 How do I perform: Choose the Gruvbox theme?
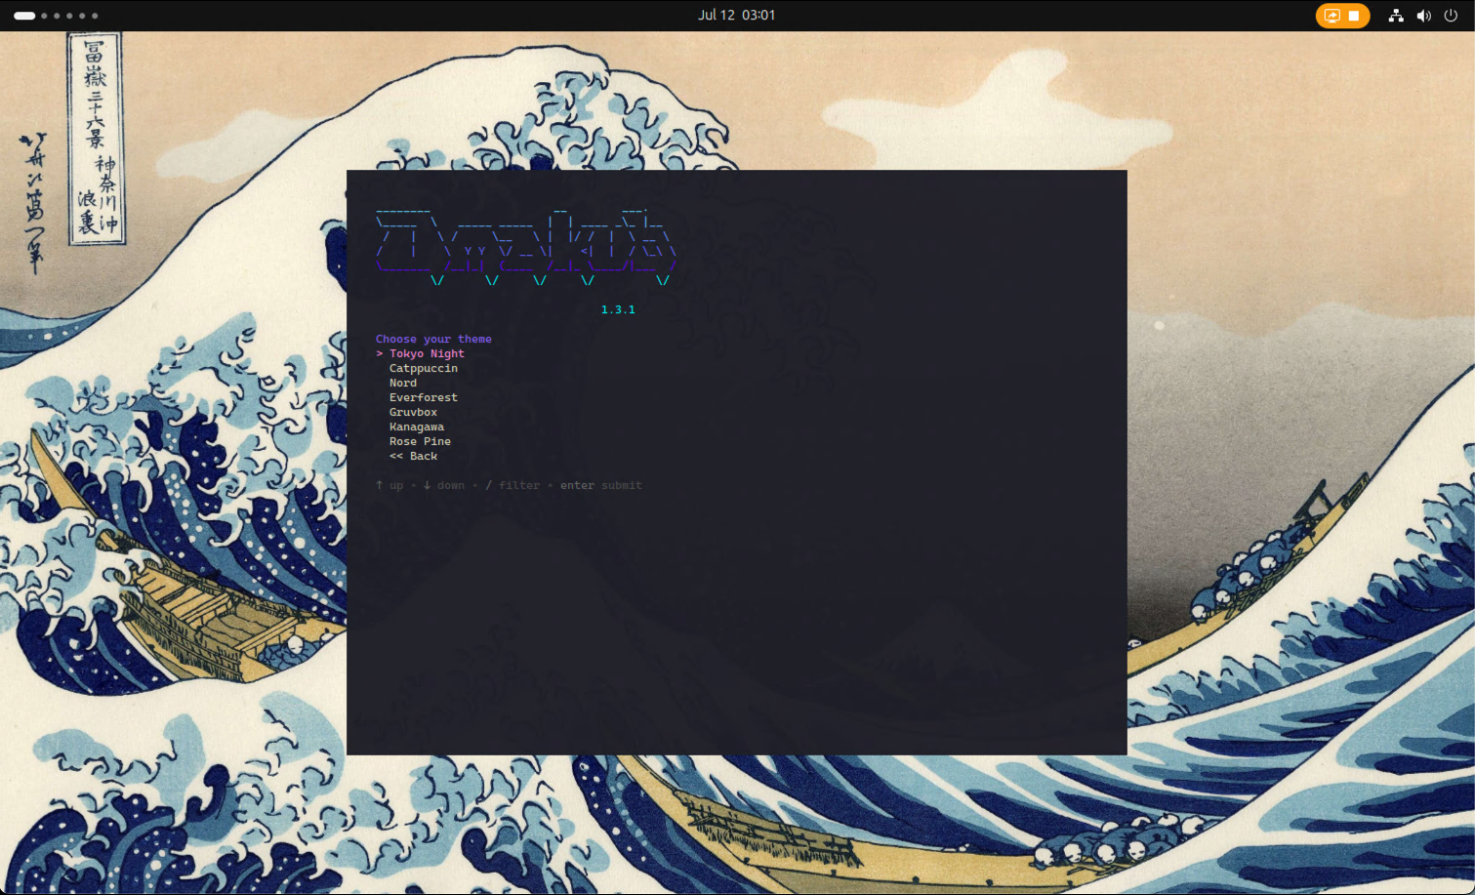tap(413, 412)
